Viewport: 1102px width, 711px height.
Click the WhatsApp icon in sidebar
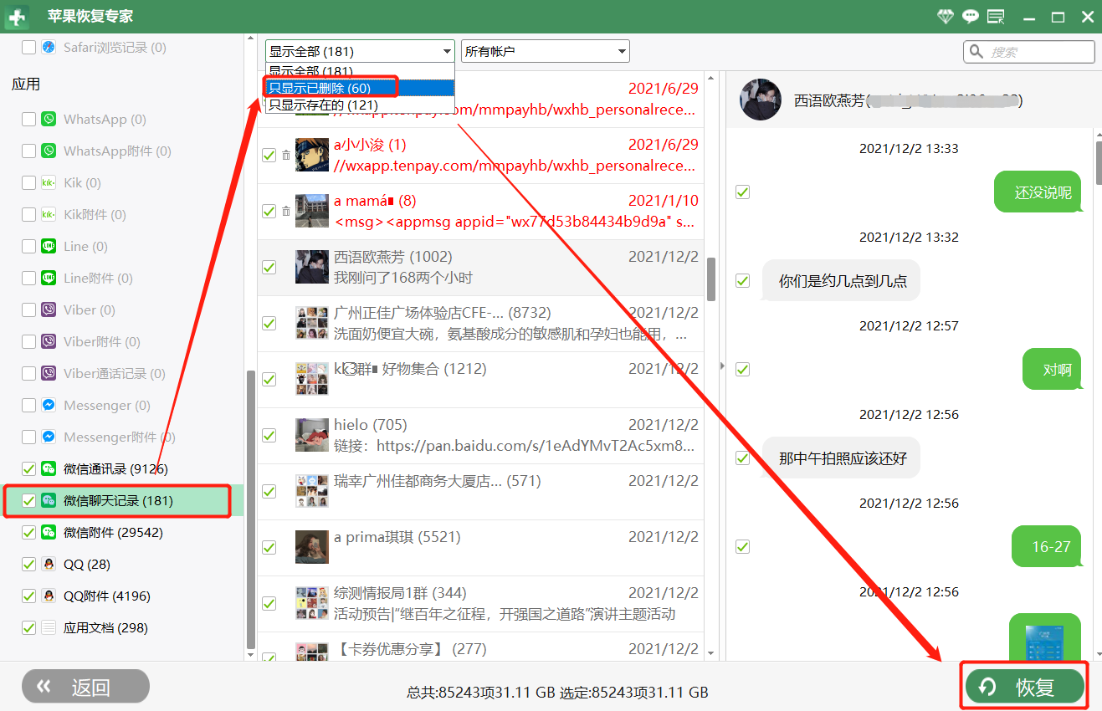(49, 120)
